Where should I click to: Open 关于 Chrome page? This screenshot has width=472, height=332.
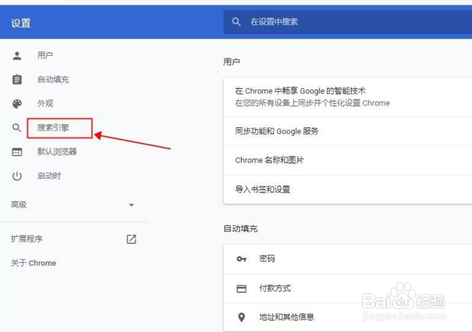(x=34, y=263)
